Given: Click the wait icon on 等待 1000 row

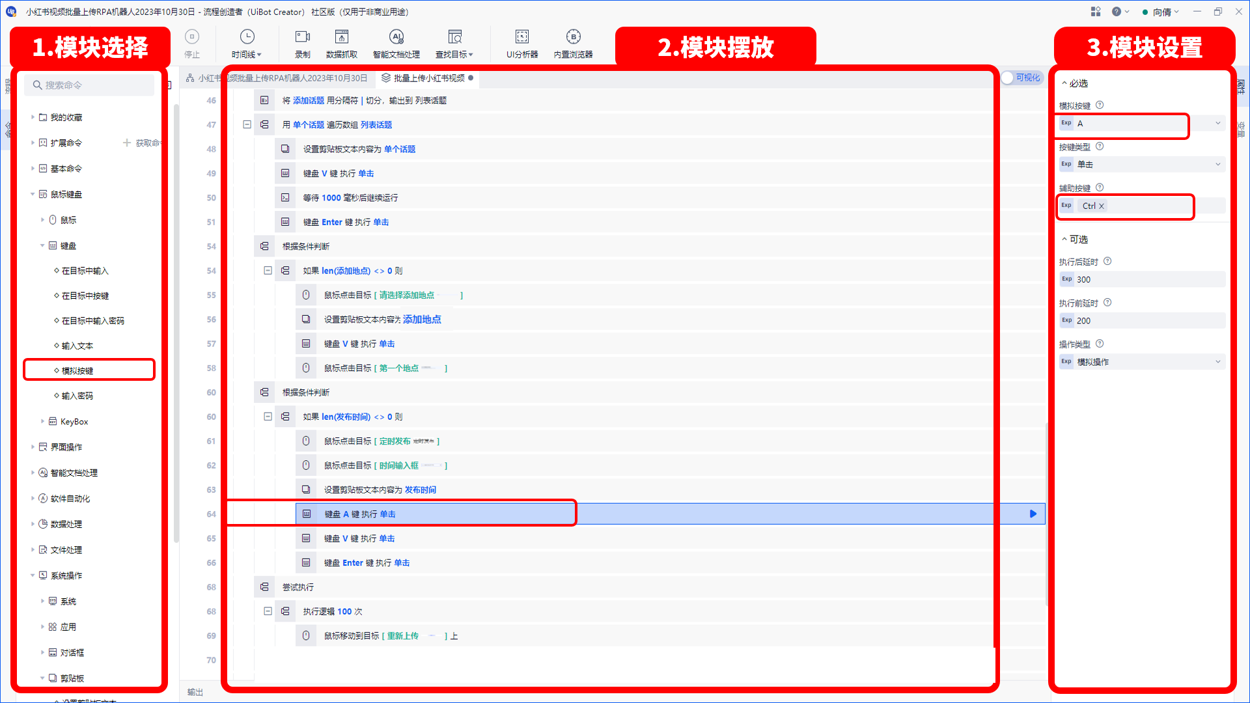Looking at the screenshot, I should point(285,198).
